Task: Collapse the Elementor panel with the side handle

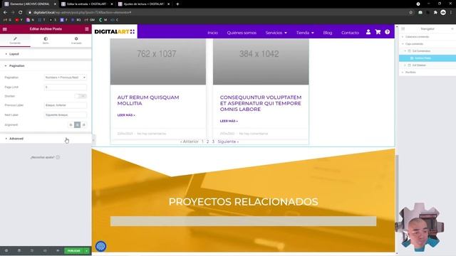Action: [93, 140]
